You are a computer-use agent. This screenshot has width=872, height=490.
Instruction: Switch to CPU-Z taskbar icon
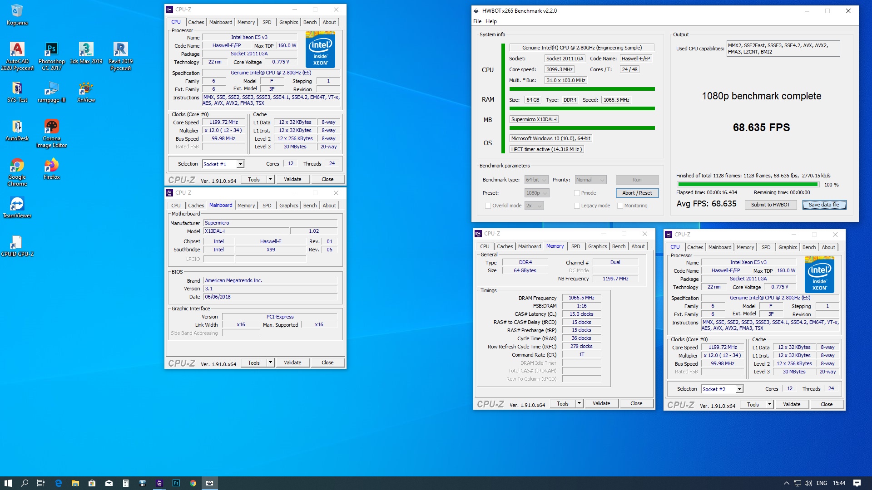pyautogui.click(x=159, y=483)
